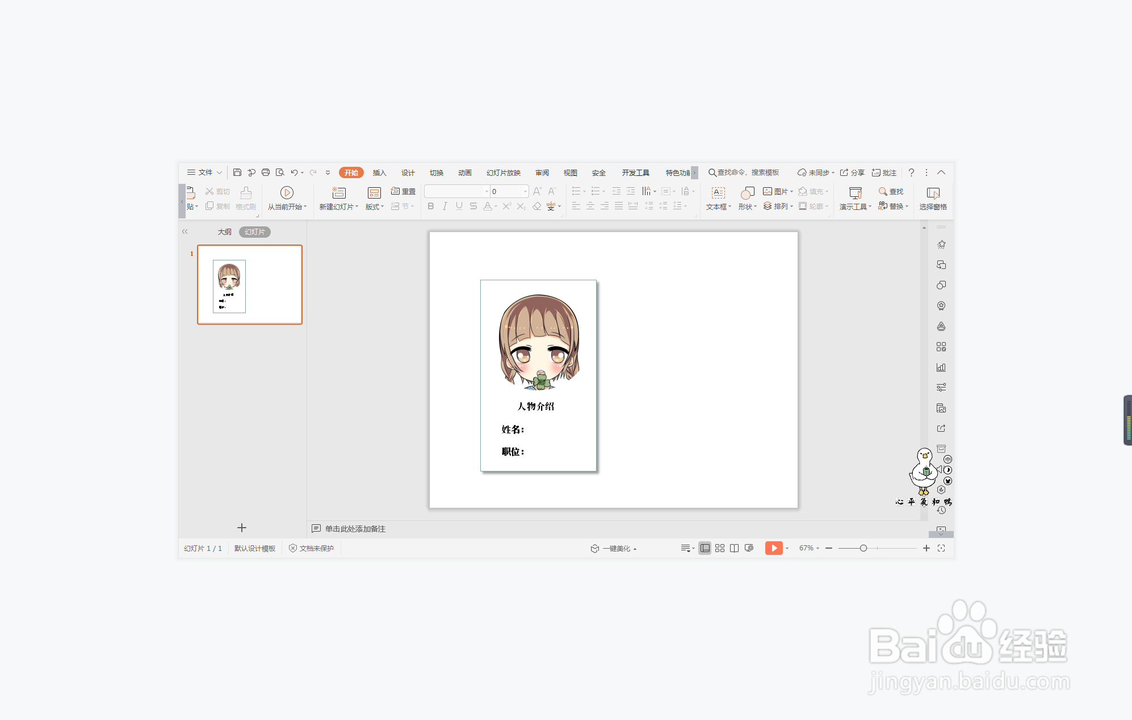This screenshot has height=720, width=1132.
Task: Click the Find (查找) button
Action: (891, 192)
